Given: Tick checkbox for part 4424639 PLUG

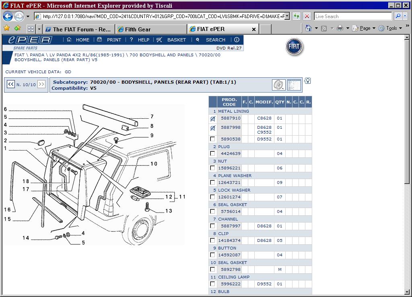Looking at the screenshot, I should coord(212,154).
